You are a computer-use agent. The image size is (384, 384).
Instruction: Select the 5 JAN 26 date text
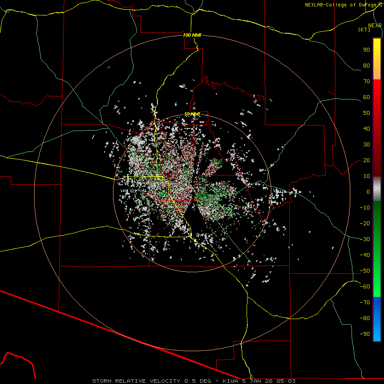click(257, 381)
